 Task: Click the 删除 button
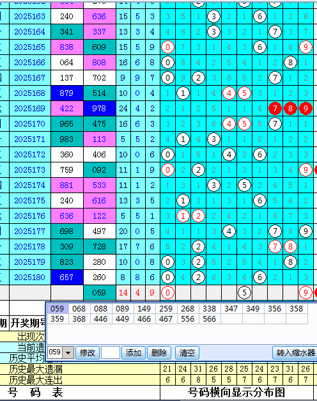pos(159,353)
